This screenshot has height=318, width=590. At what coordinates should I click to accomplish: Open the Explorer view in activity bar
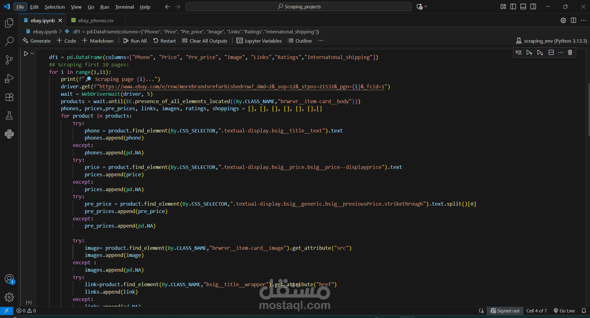(x=9, y=23)
